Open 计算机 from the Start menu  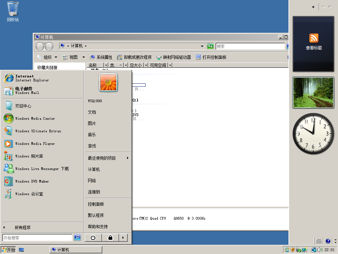pos(108,169)
